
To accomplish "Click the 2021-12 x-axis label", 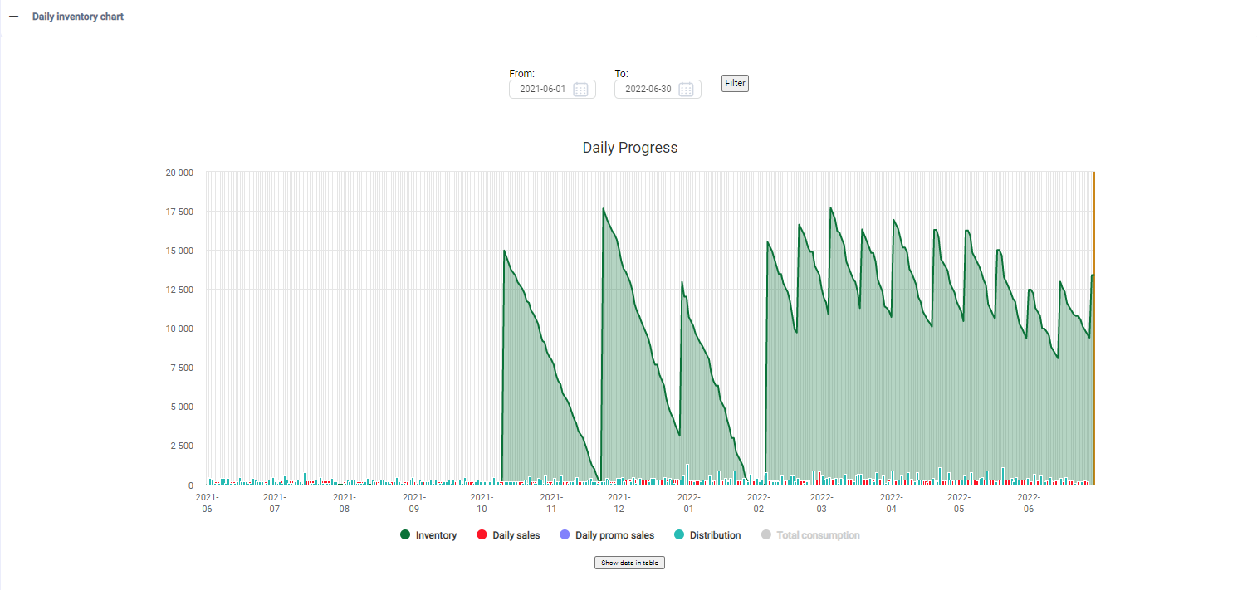I will 618,503.
